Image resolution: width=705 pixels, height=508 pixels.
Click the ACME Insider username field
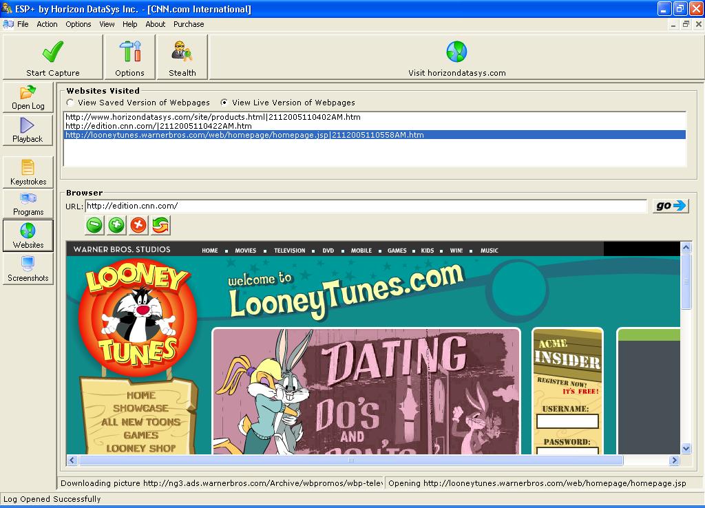coord(567,421)
